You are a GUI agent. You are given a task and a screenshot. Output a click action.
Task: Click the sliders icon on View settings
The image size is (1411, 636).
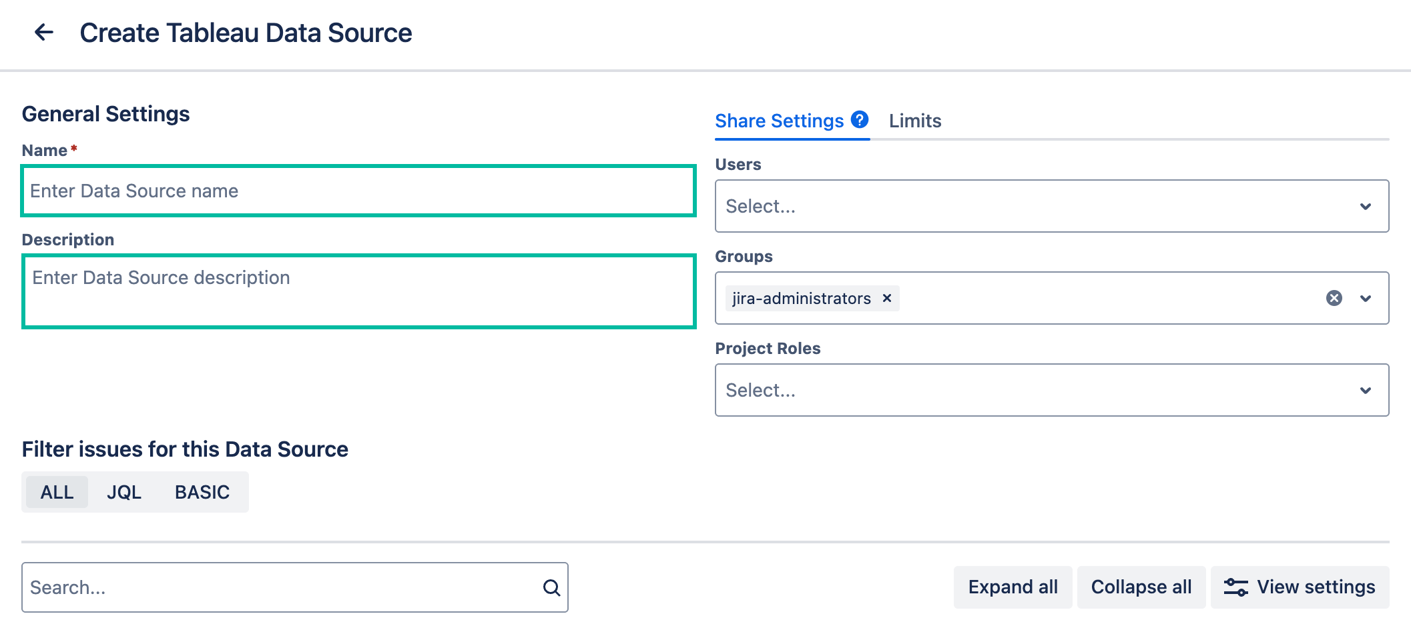(1235, 587)
